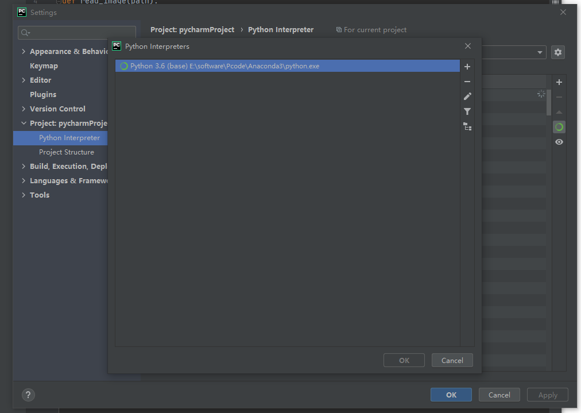Add a new interpreter in Python Interpreters dialog
This screenshot has width=581, height=413.
[x=467, y=67]
